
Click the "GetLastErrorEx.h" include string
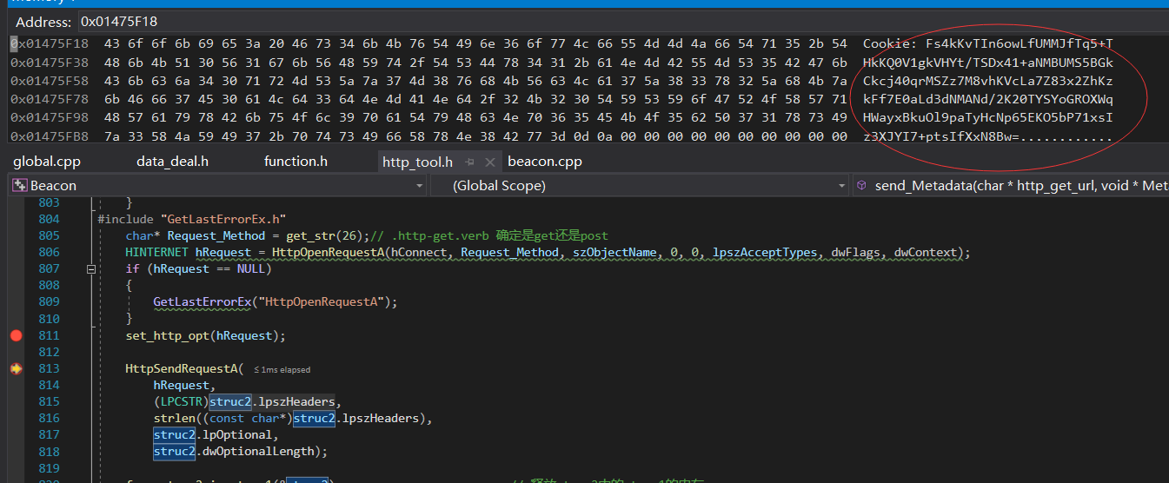[223, 219]
